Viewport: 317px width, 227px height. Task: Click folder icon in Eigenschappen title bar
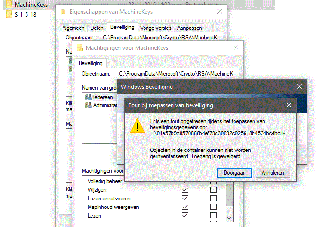pos(63,11)
